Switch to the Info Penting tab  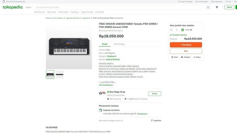click(x=119, y=44)
